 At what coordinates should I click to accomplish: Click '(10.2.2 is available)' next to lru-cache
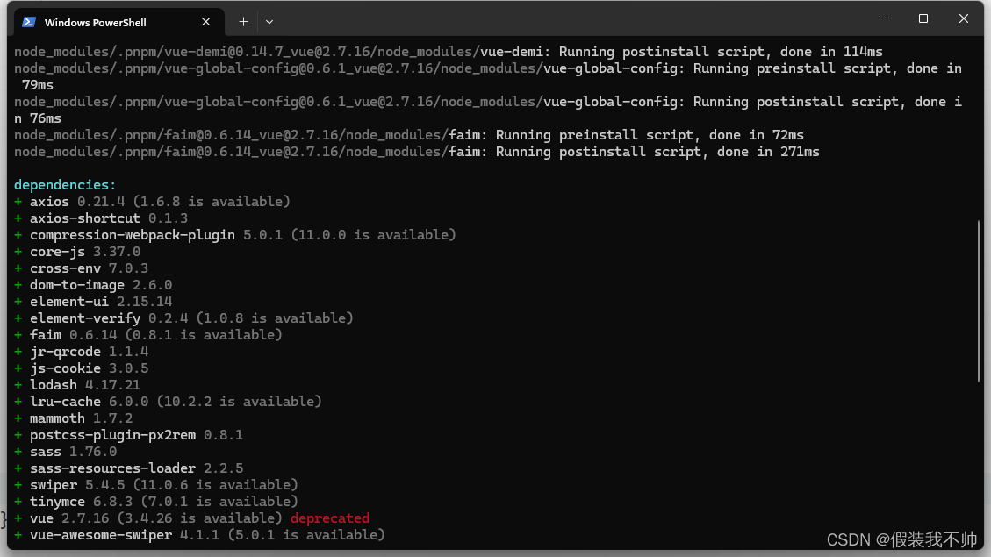[x=239, y=402]
